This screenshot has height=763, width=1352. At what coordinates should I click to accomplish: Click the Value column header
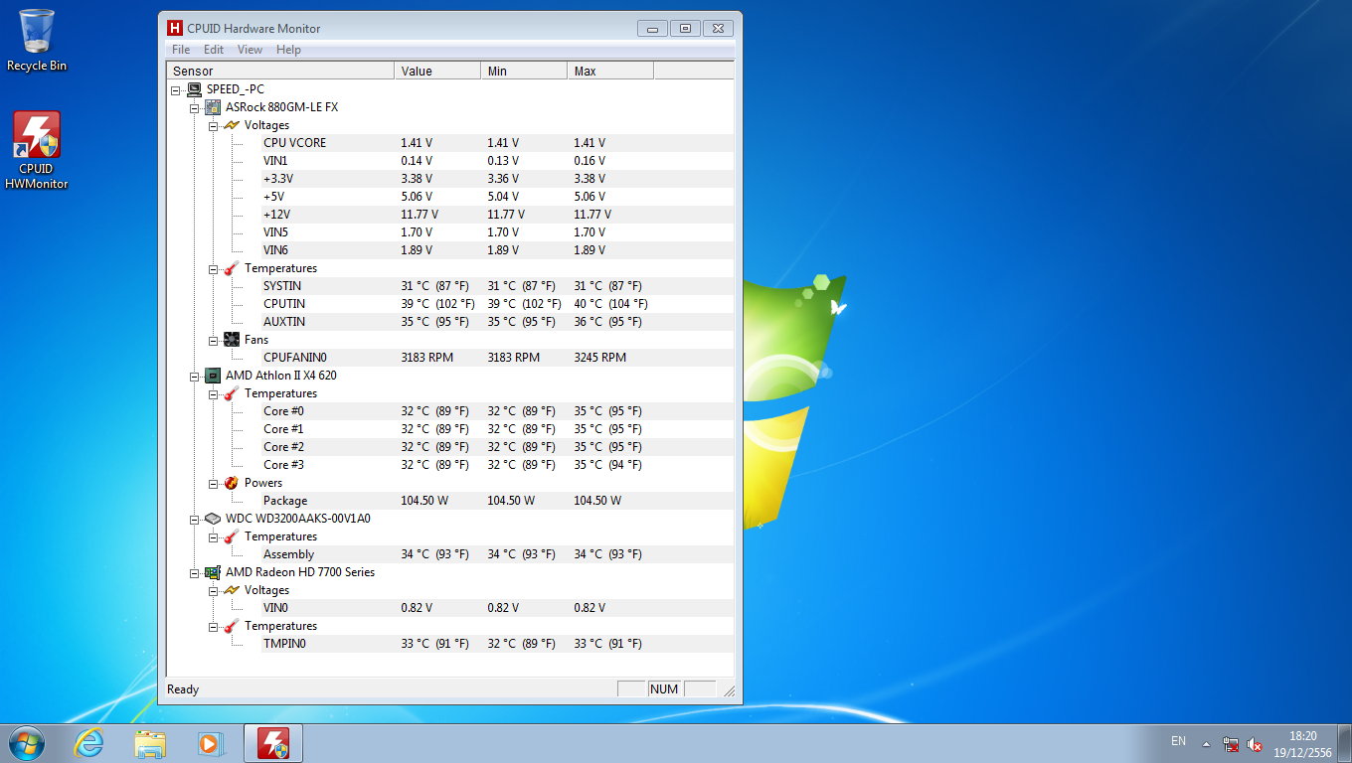click(x=437, y=71)
